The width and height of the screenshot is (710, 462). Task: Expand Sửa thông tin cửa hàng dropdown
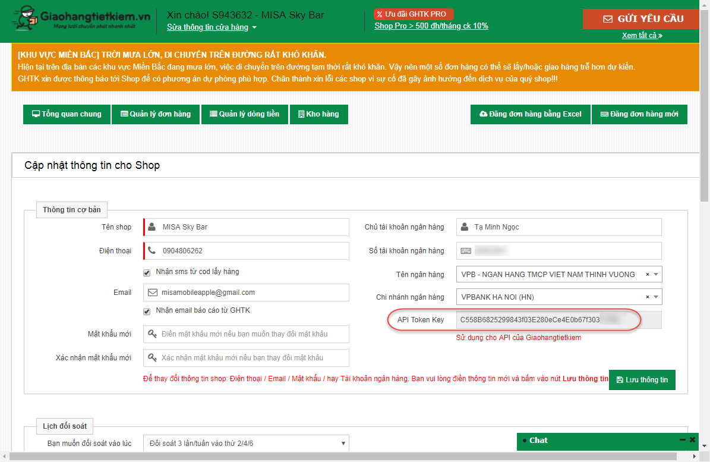point(212,27)
